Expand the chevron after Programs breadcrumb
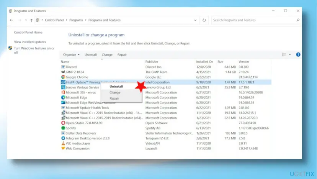Viewport: 317px width, 179px height. click(x=85, y=20)
